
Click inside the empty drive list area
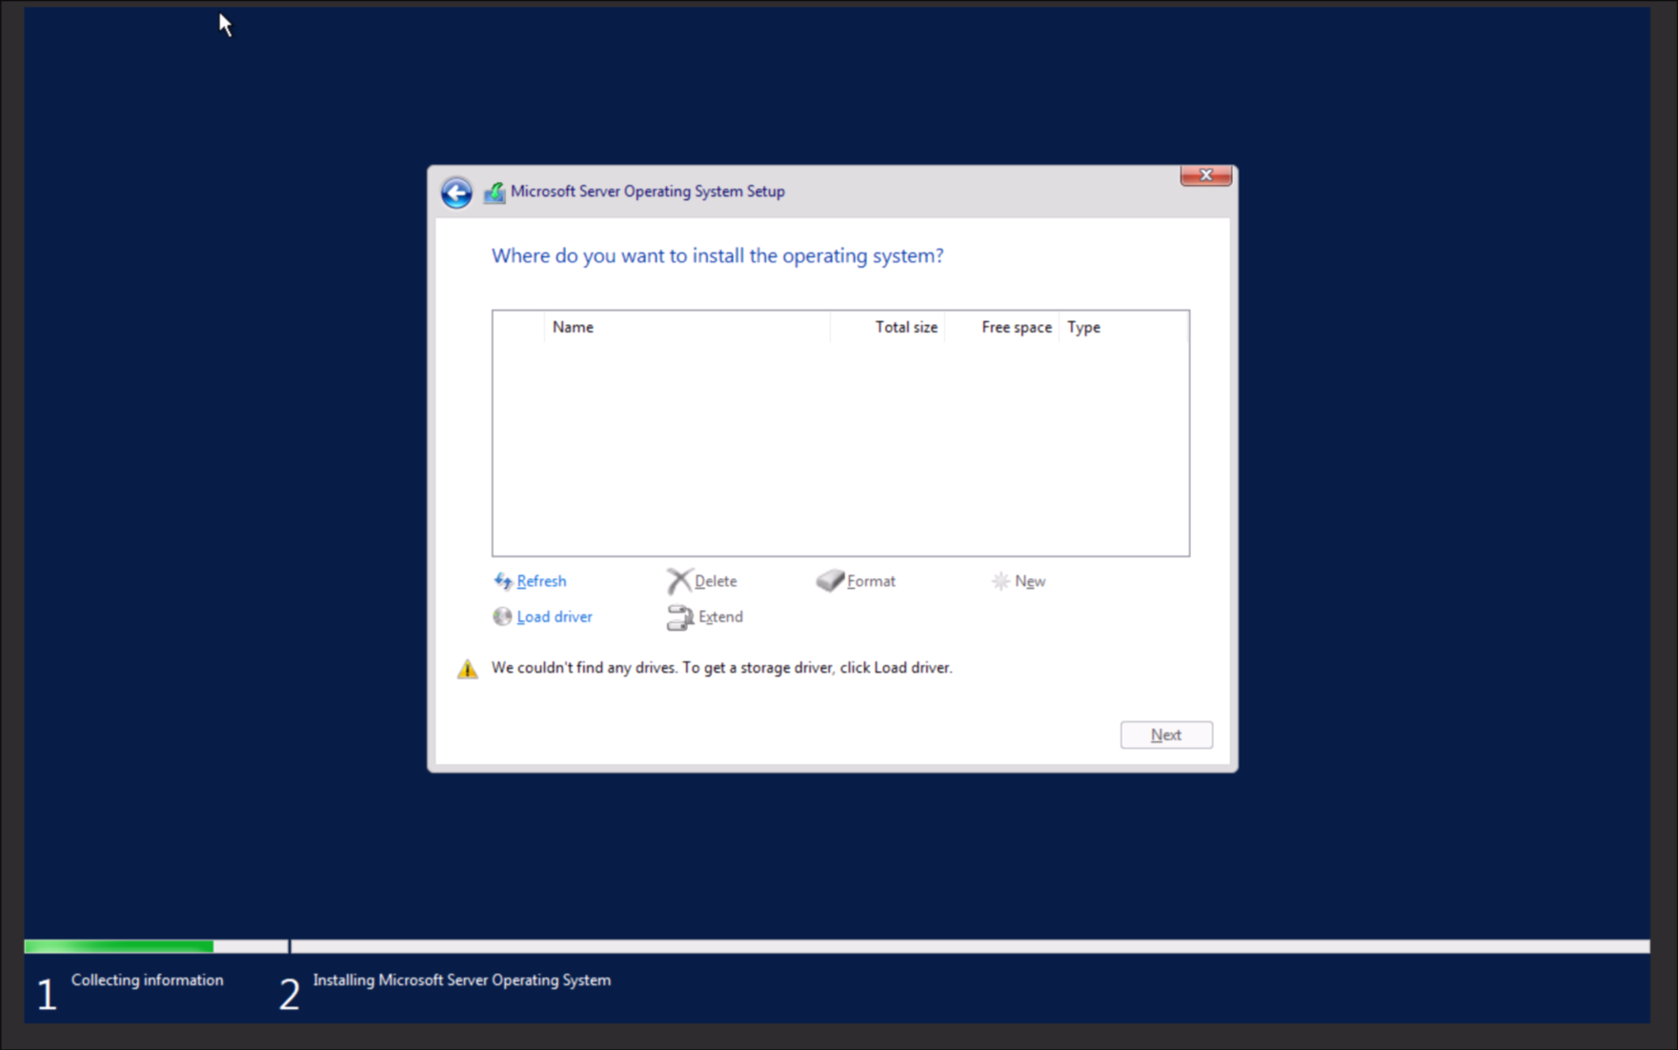click(840, 448)
